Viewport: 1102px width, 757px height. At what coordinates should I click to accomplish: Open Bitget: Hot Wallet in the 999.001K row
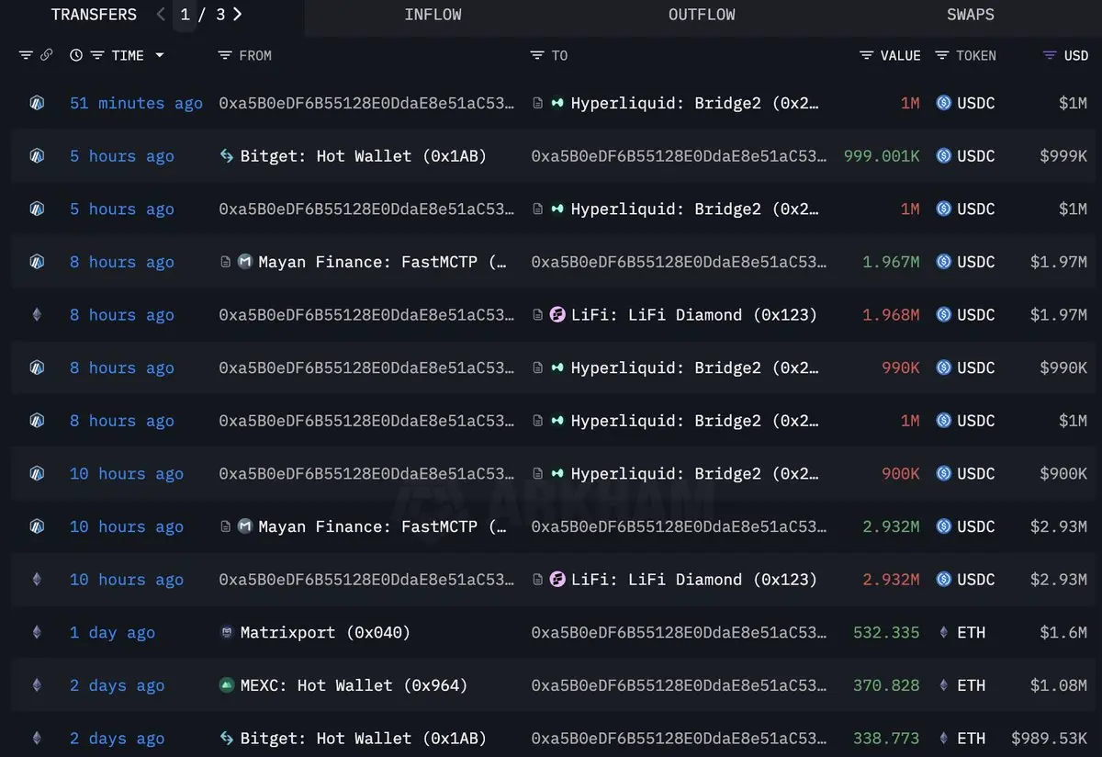coord(363,156)
